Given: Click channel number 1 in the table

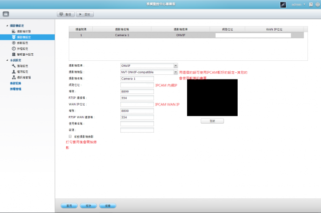Looking at the screenshot, I should (81, 35).
